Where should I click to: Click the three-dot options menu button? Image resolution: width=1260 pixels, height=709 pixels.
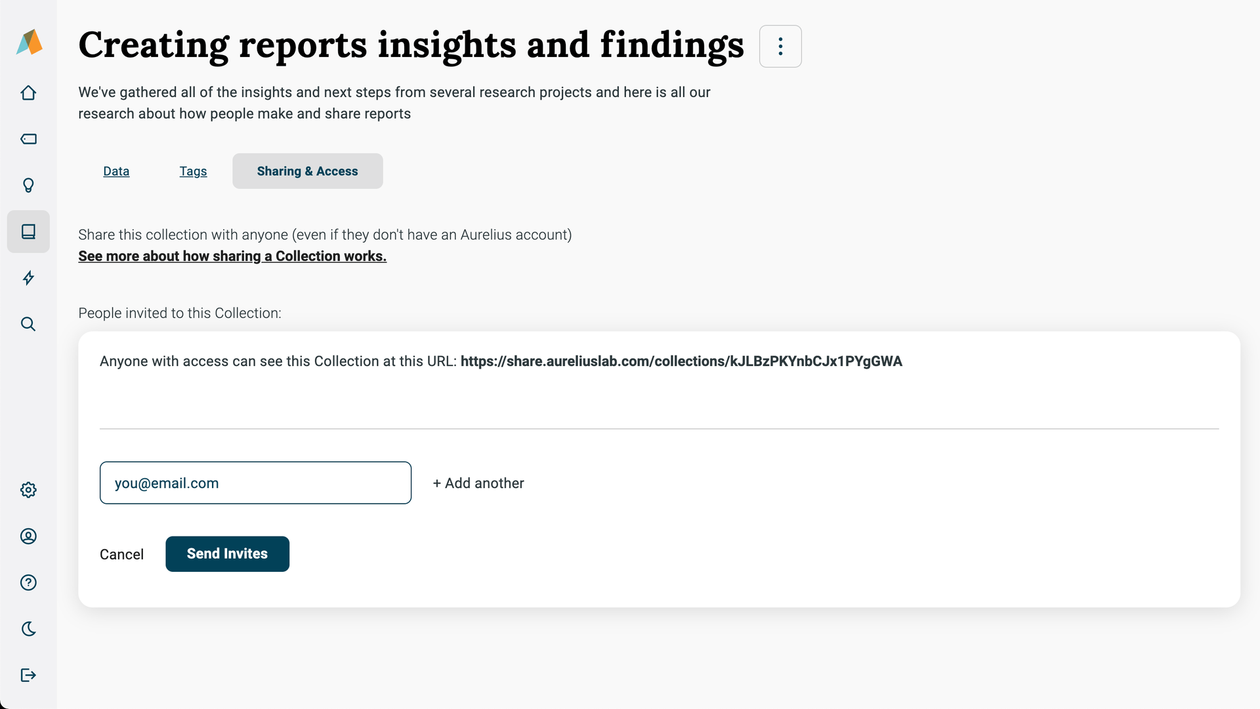(x=780, y=46)
